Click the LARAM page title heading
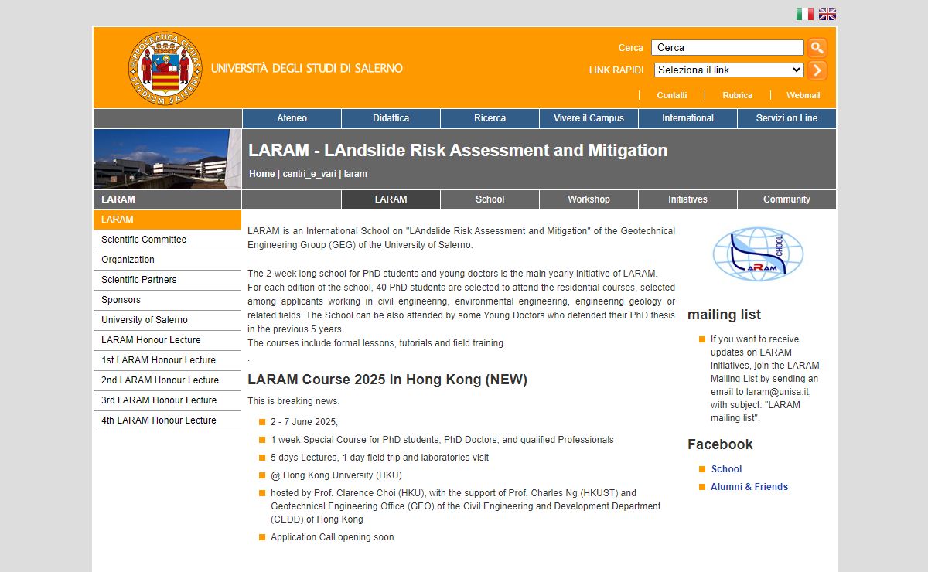This screenshot has height=572, width=928. tap(458, 150)
